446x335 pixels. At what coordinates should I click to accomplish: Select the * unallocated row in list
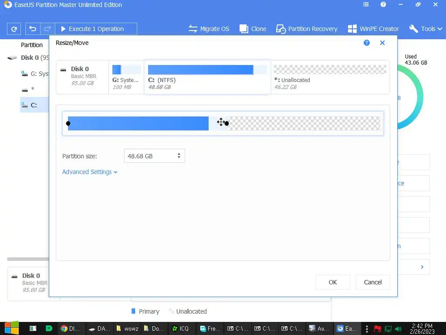(34, 89)
